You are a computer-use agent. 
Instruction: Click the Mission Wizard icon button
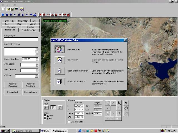pos(60,49)
